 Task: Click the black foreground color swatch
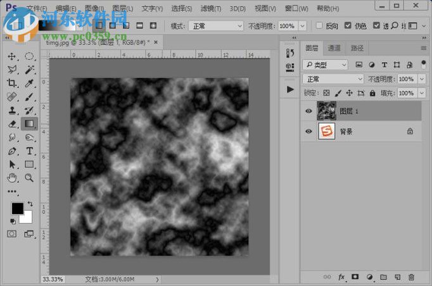coord(17,208)
